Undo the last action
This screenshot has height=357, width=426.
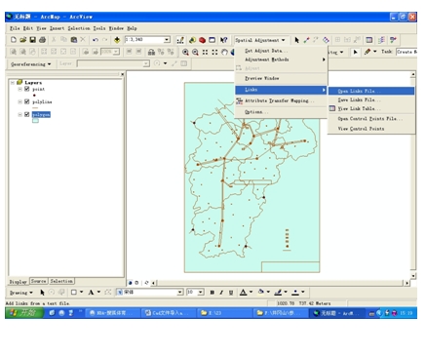pyautogui.click(x=96, y=40)
